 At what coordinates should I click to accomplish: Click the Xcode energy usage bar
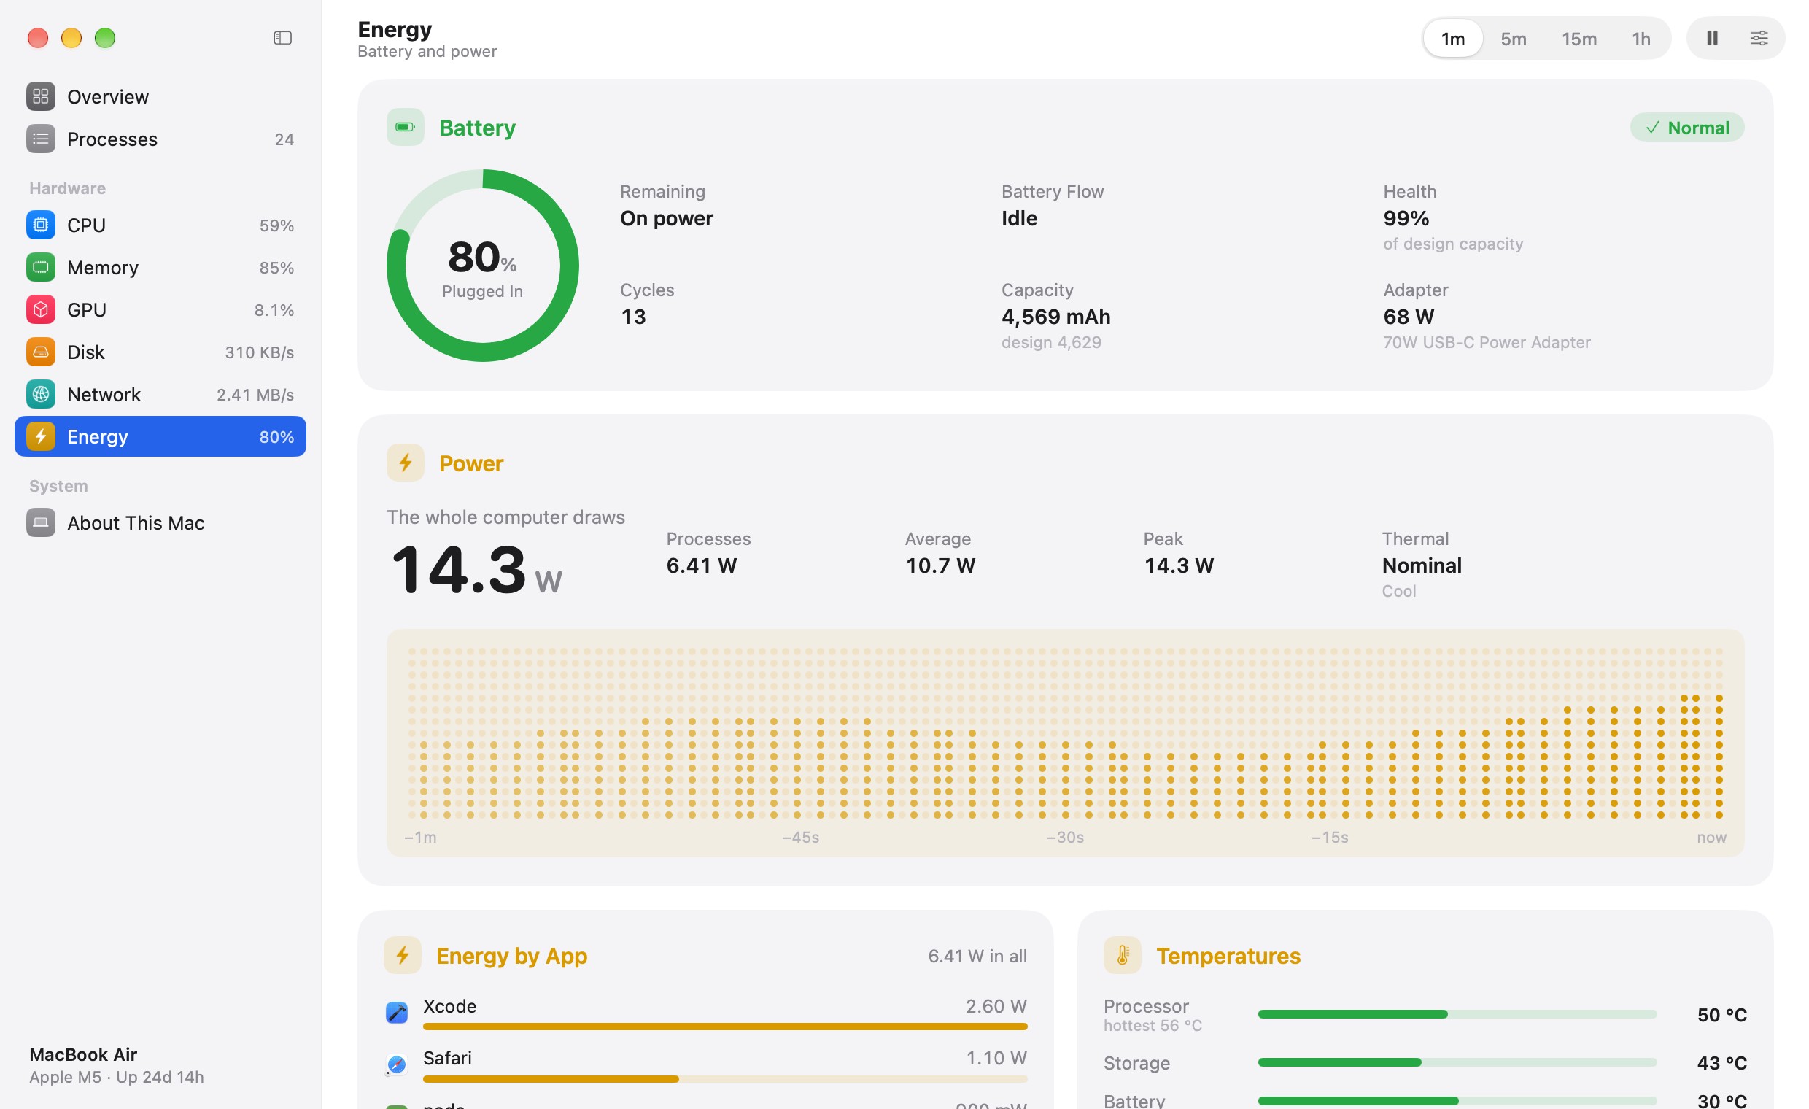pyautogui.click(x=724, y=1027)
